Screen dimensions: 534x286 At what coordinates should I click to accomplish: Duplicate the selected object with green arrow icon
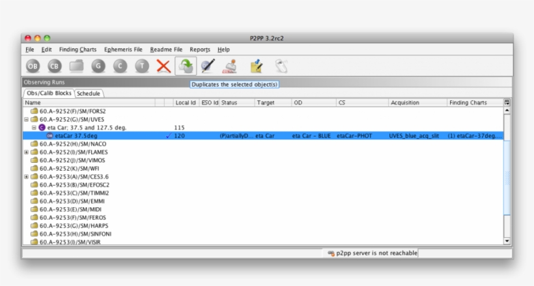(x=186, y=66)
